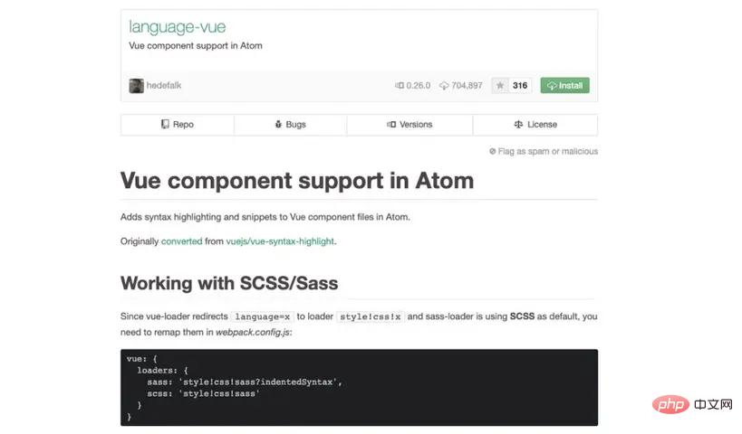The width and height of the screenshot is (742, 434).
Task: Click the cloud icon on Install button
Action: tap(552, 86)
